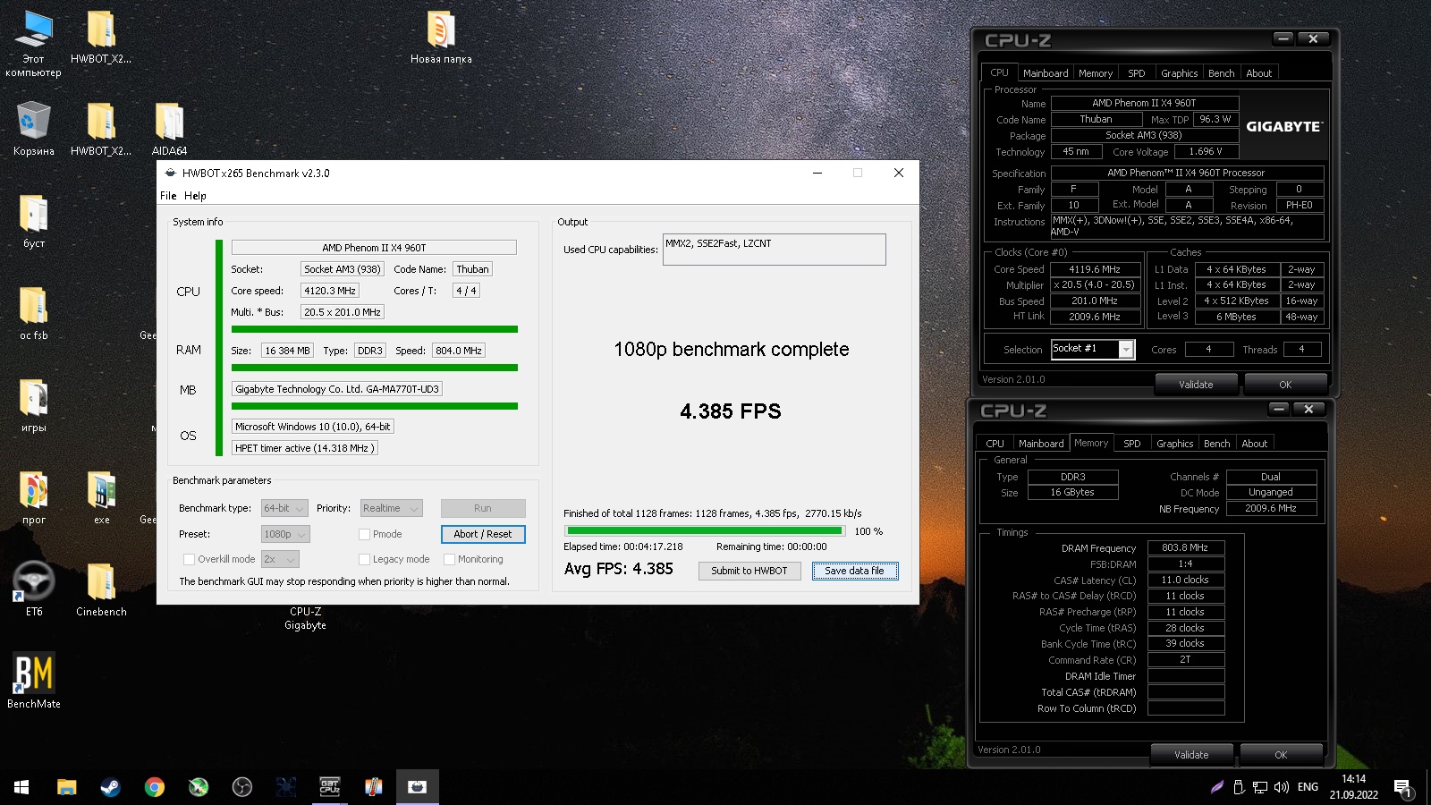Click Validate in the upper CPU-Z window
Screen dimensions: 1431x805
(x=1196, y=385)
